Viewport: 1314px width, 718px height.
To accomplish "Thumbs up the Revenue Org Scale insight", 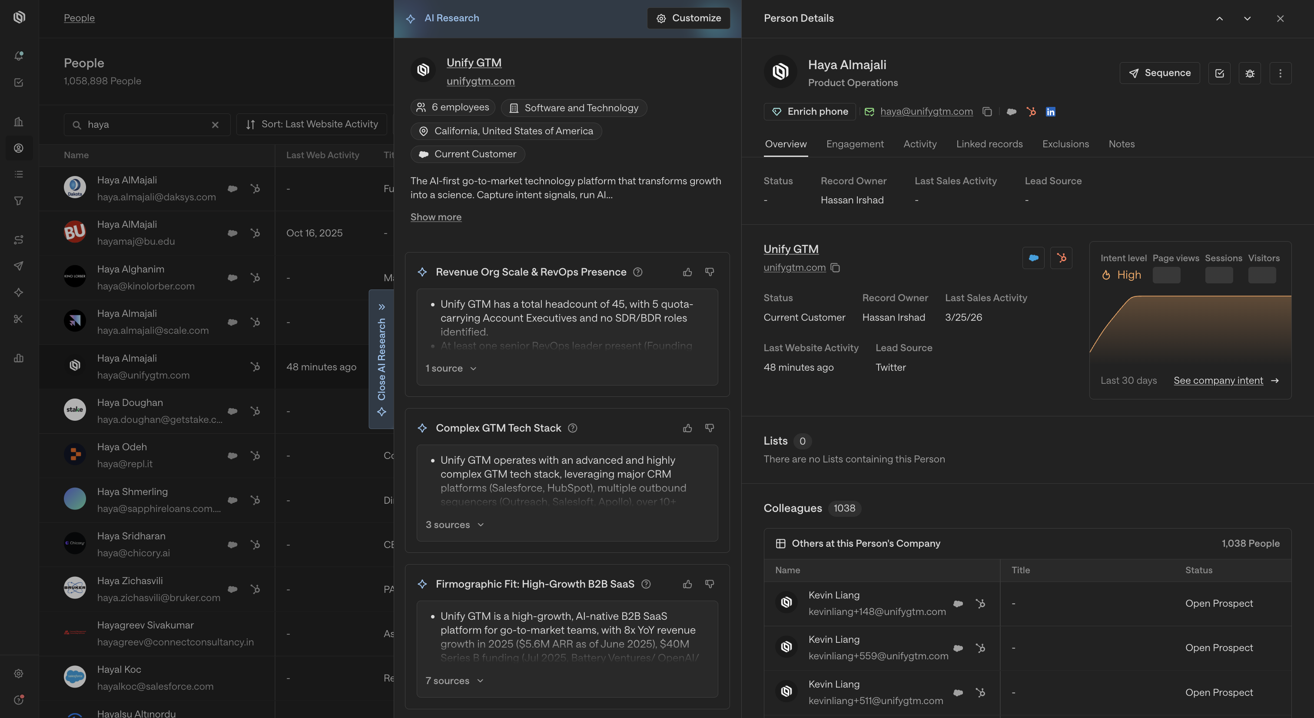I will pyautogui.click(x=687, y=272).
